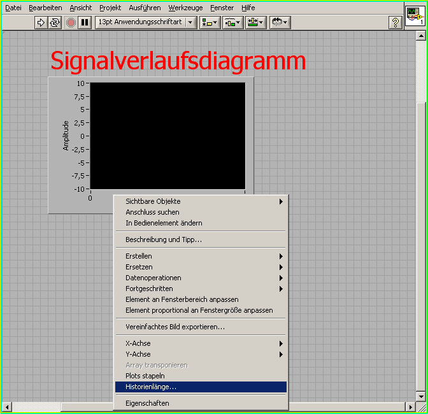Click the Amplitude Y-axis label
This screenshot has width=428, height=414.
point(66,136)
